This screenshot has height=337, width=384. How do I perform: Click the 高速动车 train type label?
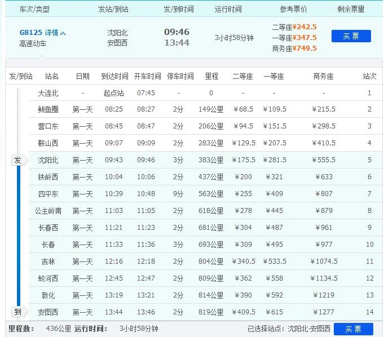coord(33,43)
